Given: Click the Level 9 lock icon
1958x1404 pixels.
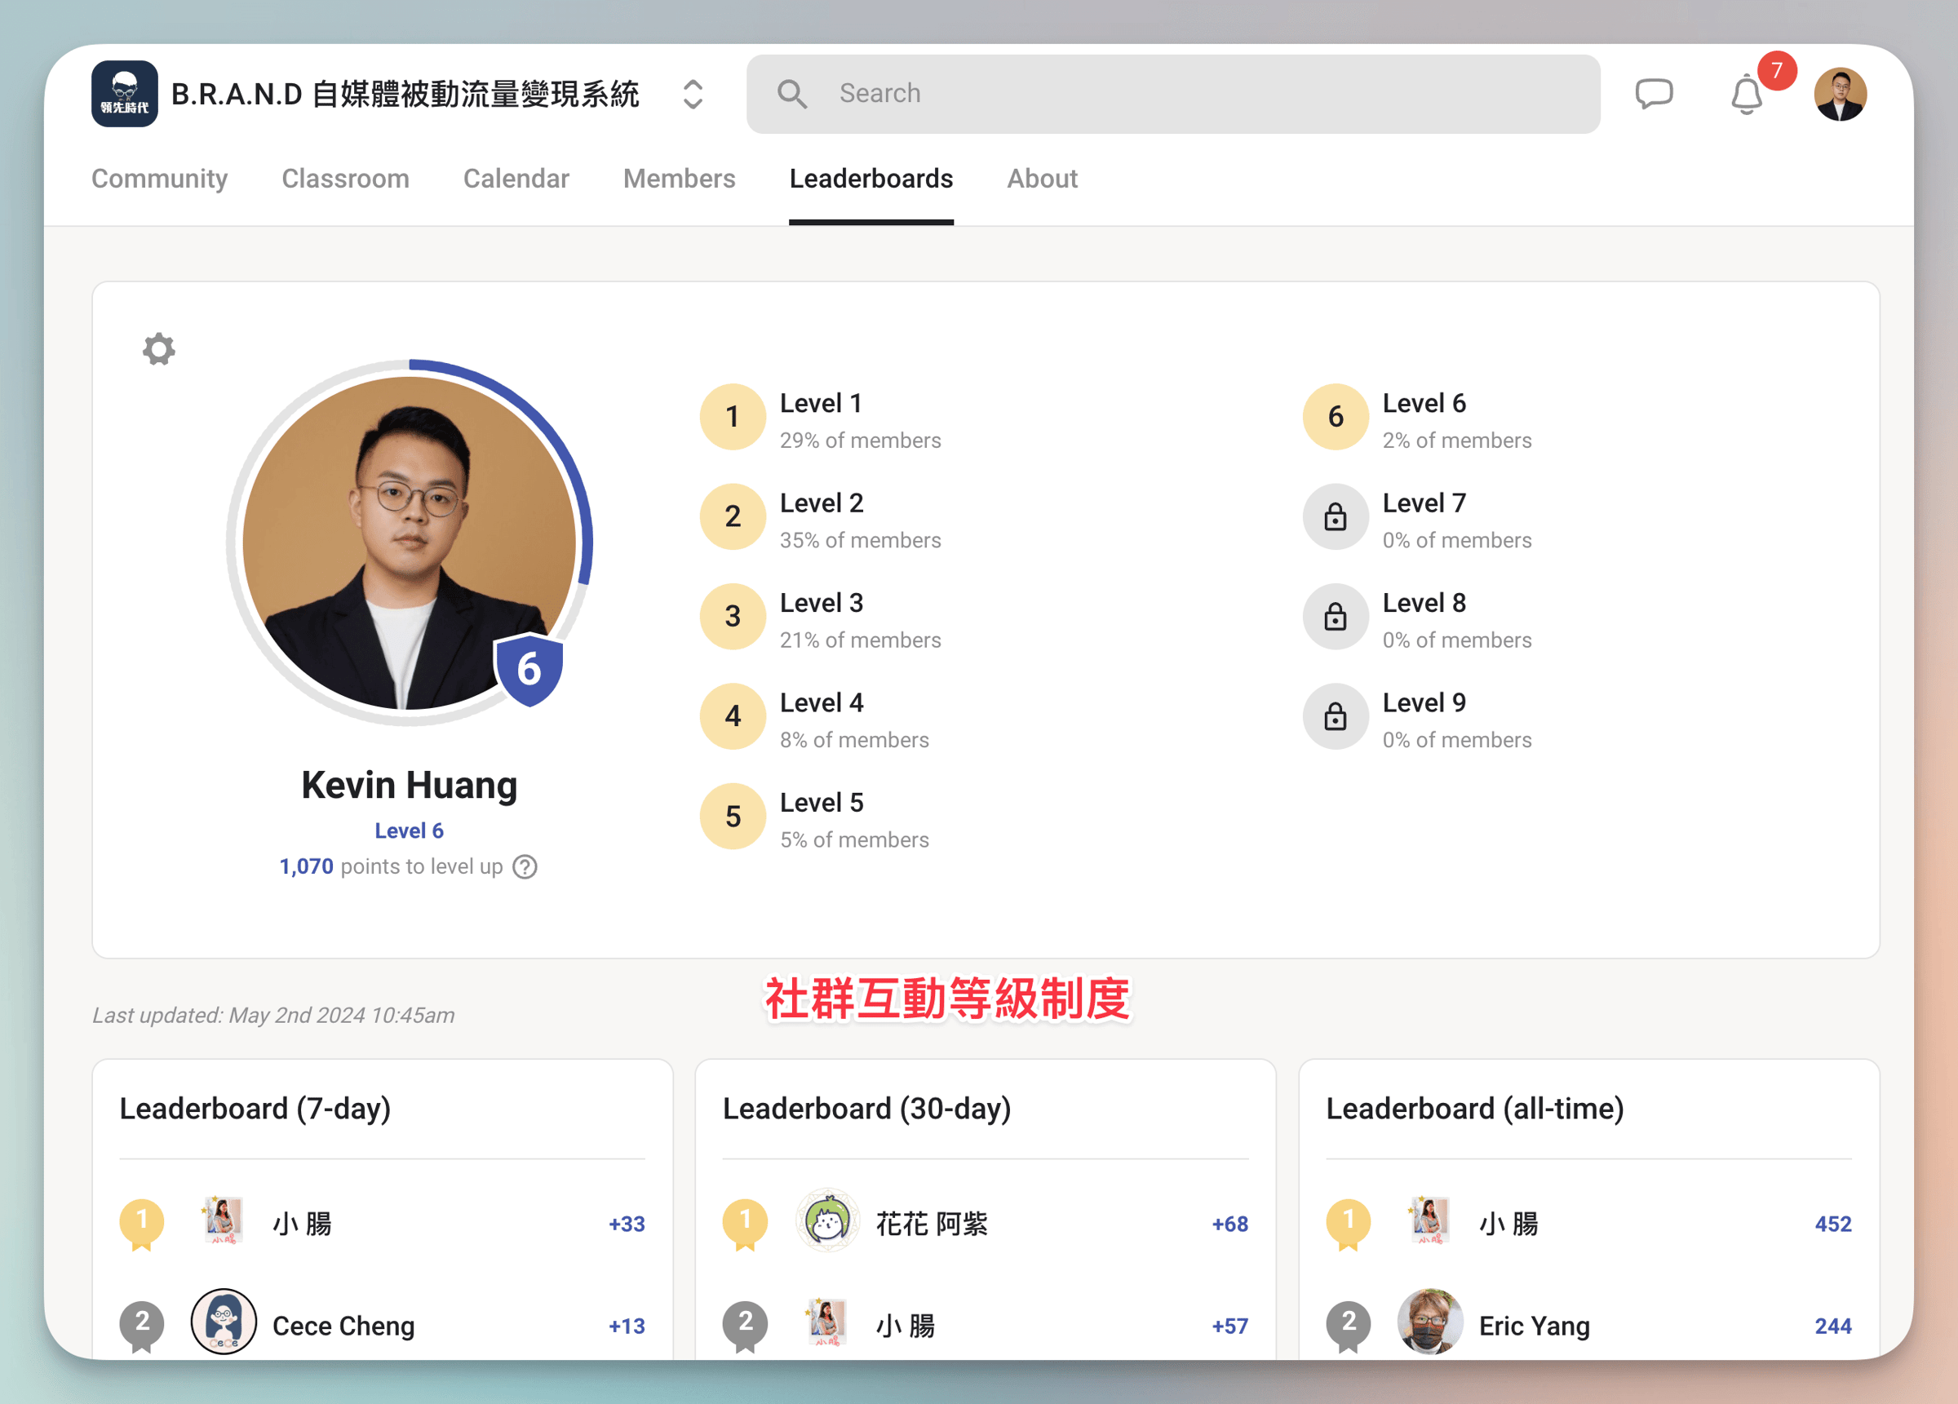Looking at the screenshot, I should tap(1336, 715).
